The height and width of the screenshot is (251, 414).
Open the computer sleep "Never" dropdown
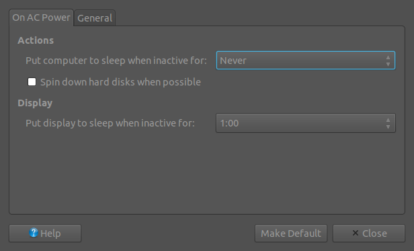coord(306,61)
